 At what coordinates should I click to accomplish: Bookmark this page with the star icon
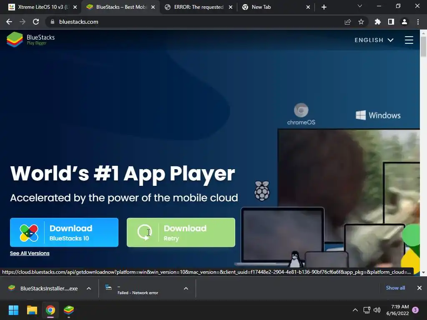361,22
